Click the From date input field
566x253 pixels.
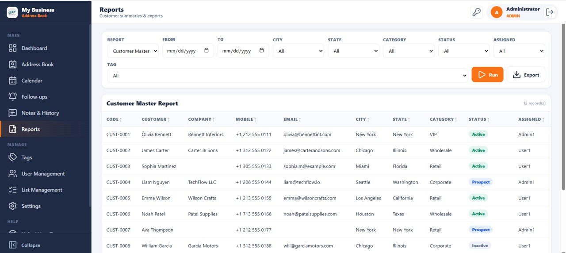point(188,51)
